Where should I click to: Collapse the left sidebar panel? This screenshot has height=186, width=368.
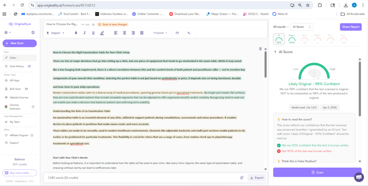tap(33, 32)
